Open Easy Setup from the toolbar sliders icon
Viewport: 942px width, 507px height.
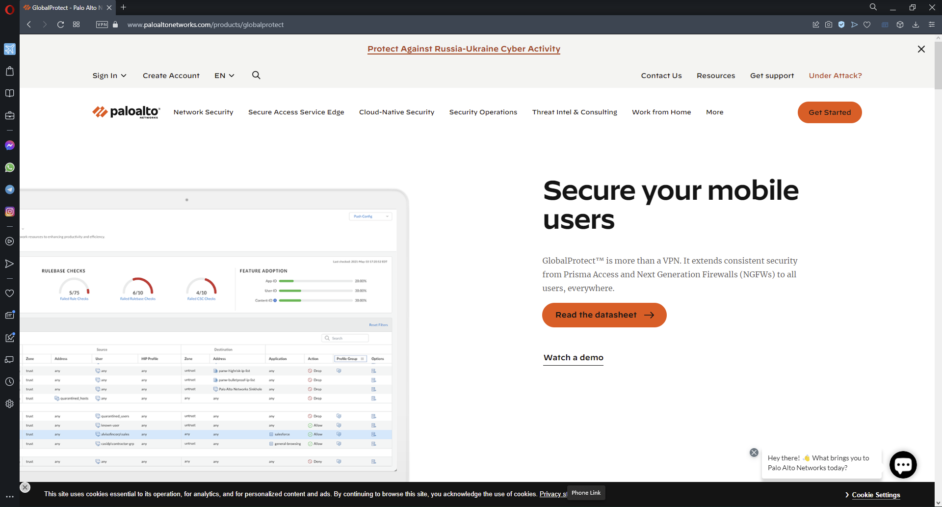(x=932, y=25)
